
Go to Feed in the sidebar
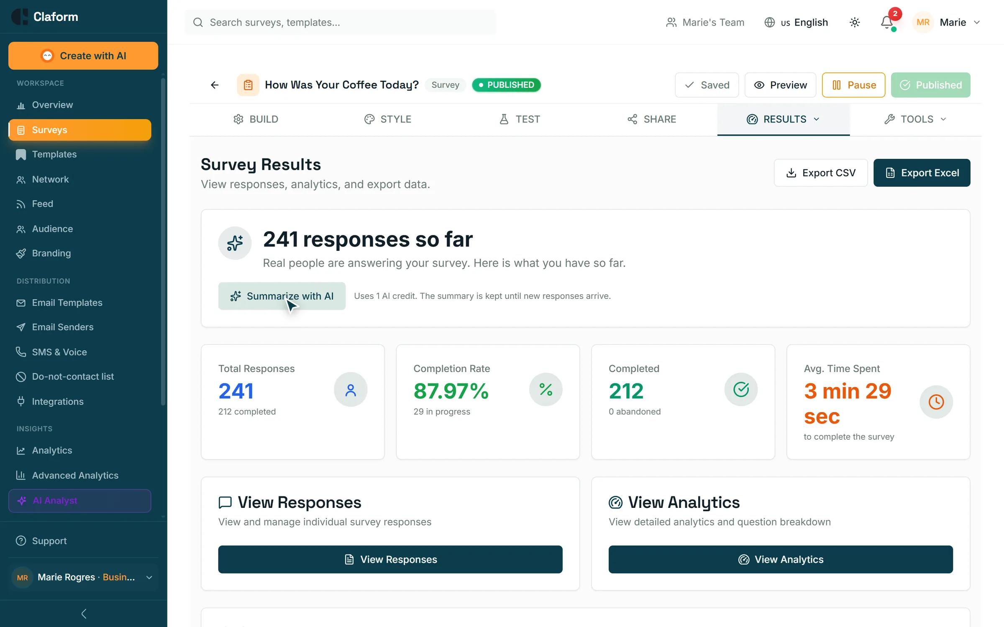click(x=79, y=204)
